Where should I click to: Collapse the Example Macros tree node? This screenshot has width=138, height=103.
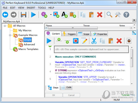(x=10, y=35)
